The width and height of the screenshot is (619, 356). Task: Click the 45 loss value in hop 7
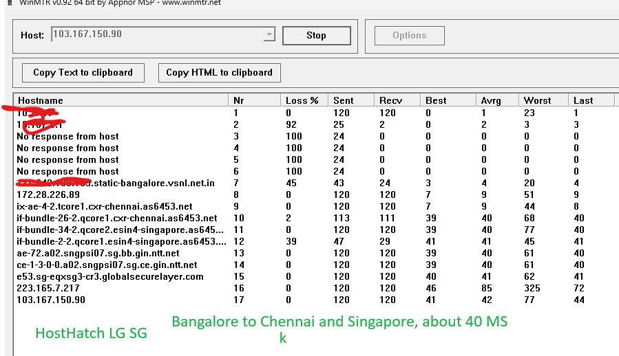(x=291, y=183)
